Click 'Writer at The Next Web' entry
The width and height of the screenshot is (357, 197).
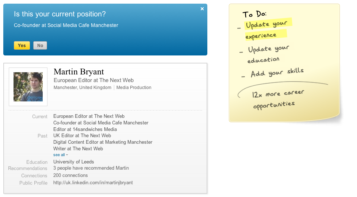[x=78, y=149]
